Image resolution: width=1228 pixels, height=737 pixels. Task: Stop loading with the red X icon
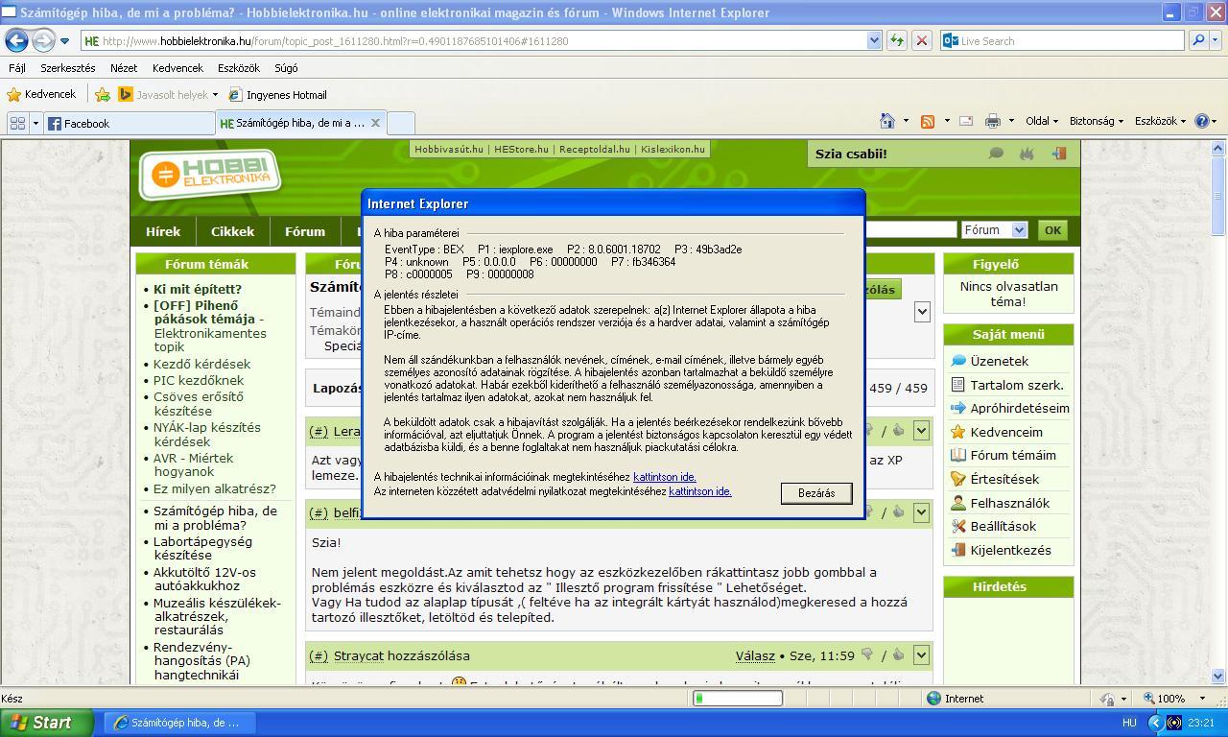click(921, 40)
